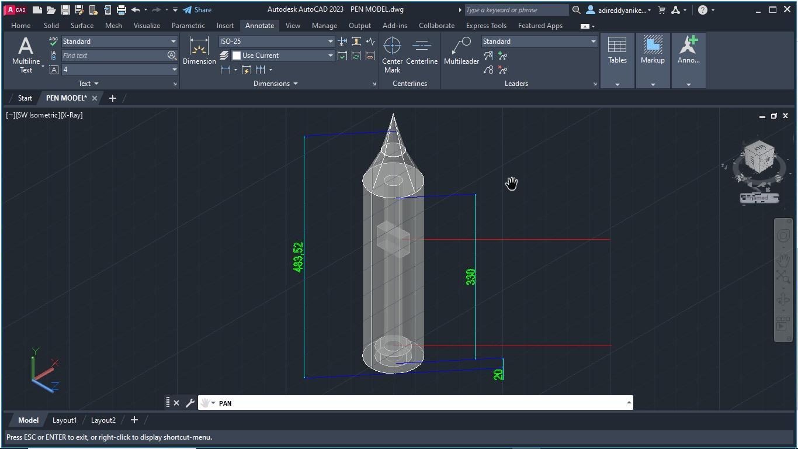Click the Open file folder icon
The height and width of the screenshot is (449, 798).
click(51, 10)
